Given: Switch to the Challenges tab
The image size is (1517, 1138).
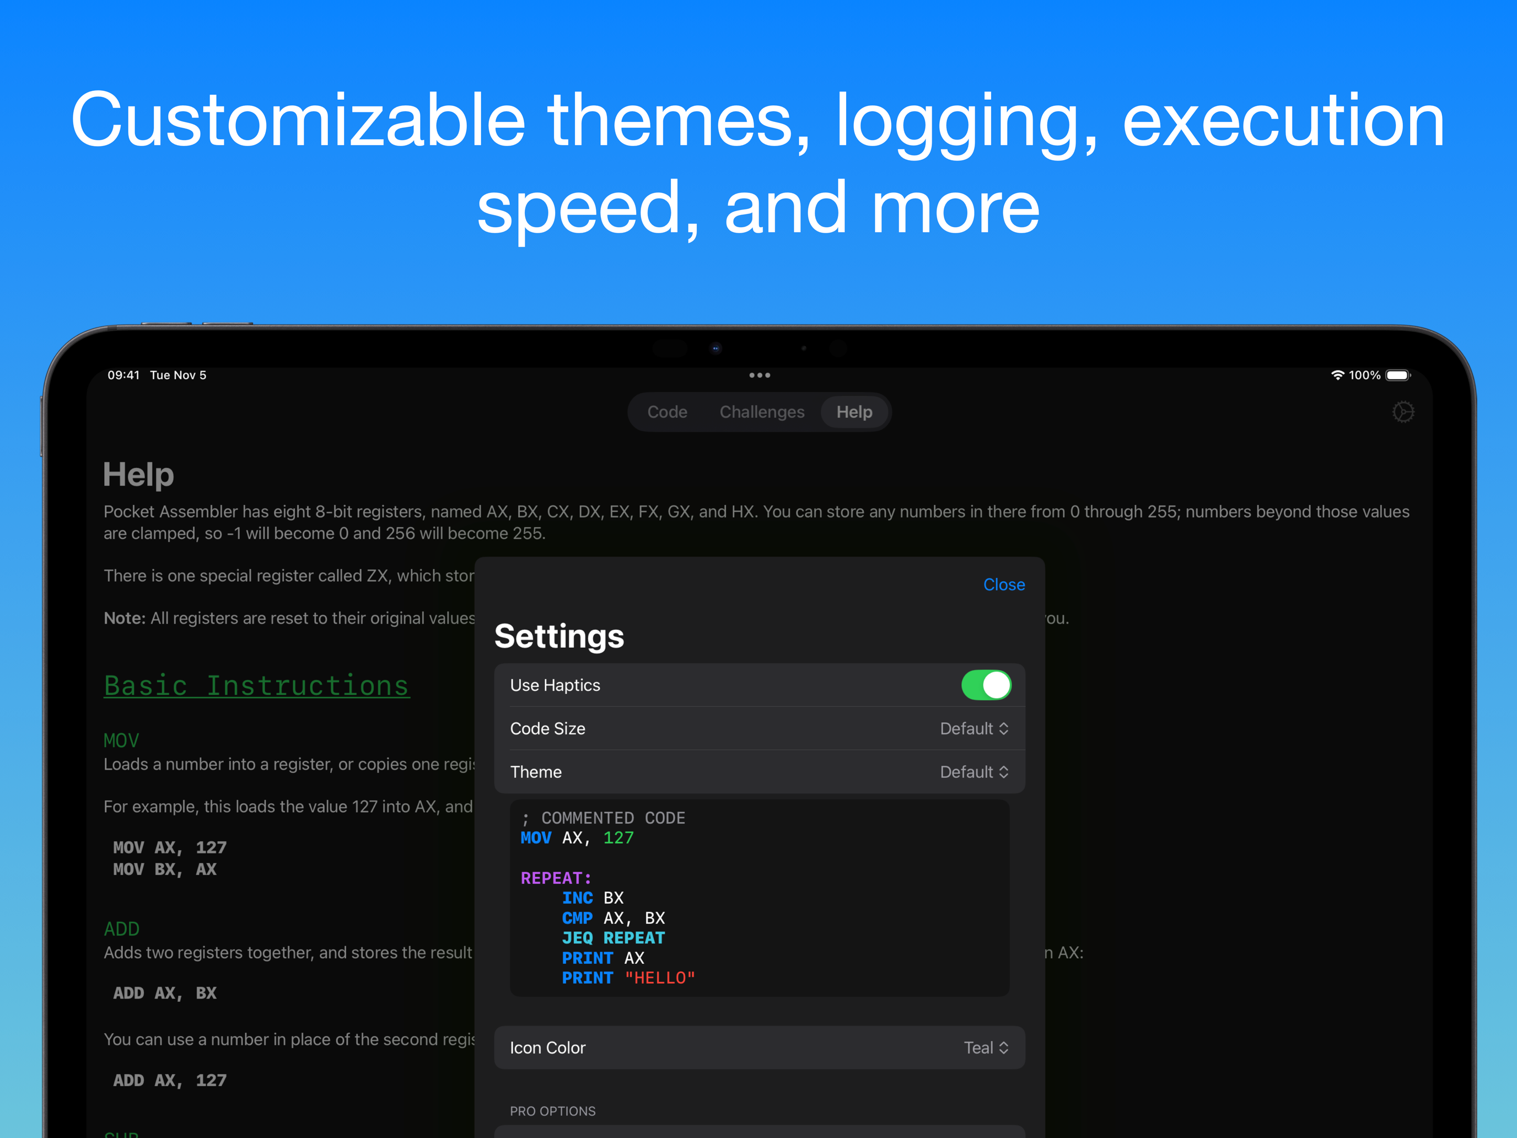Looking at the screenshot, I should (761, 411).
